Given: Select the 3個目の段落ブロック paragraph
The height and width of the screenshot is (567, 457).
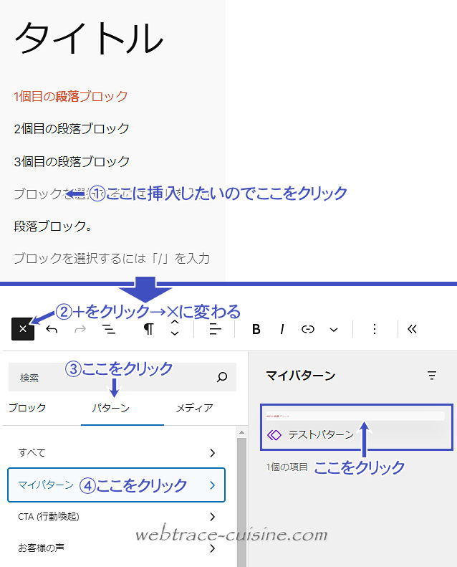Looking at the screenshot, I should pos(72,161).
